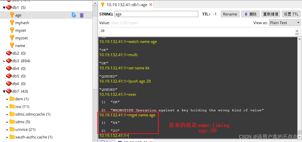Screen dimensions: 302x142
Task: Collapse the db7 node arrow
Action: (x=4, y=91)
